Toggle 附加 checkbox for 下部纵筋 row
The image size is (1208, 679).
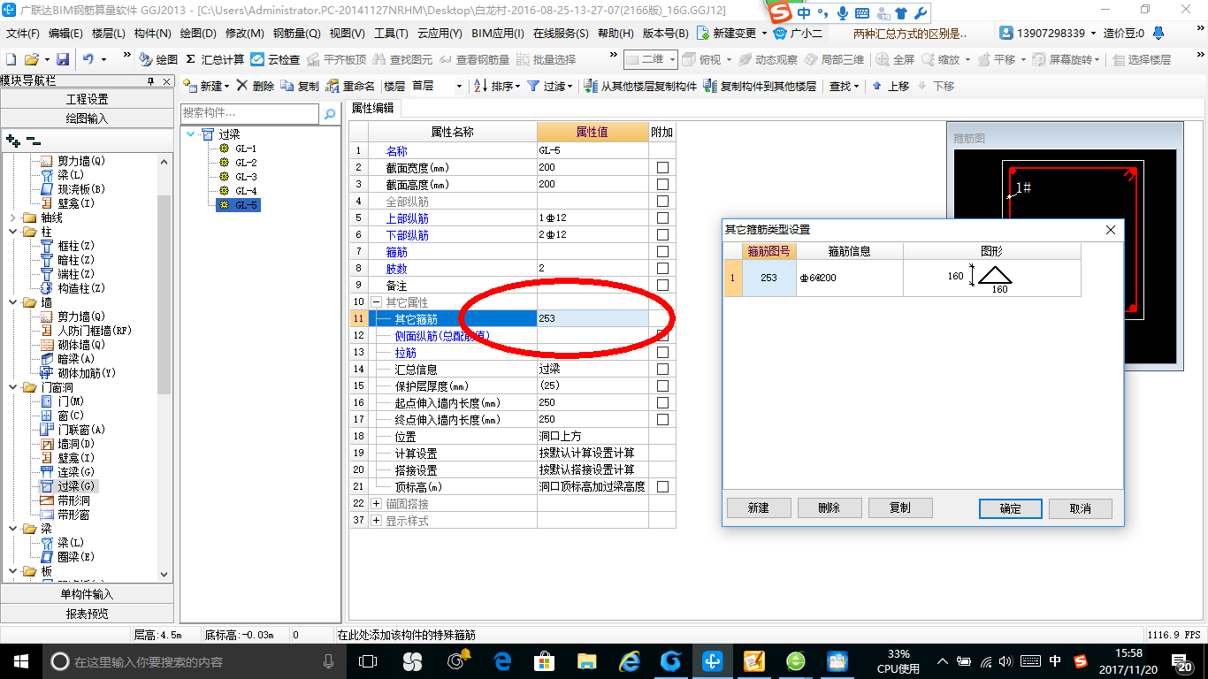pyautogui.click(x=662, y=234)
